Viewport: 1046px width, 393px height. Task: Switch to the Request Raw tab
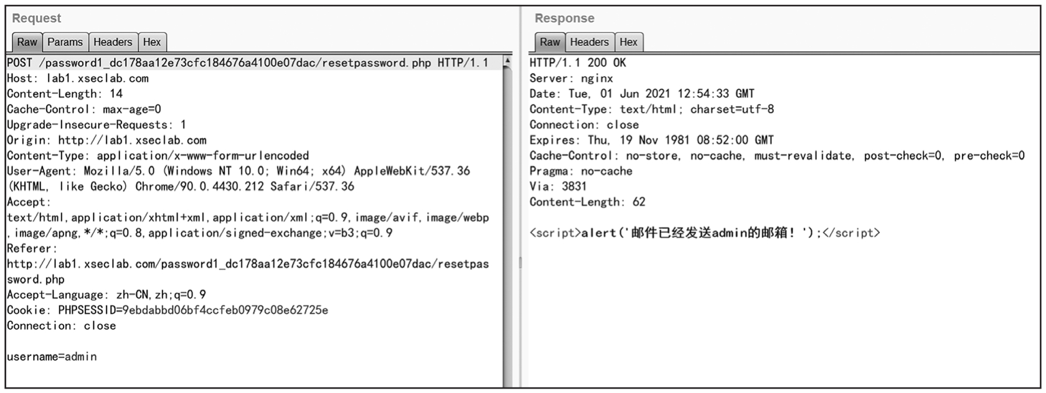pyautogui.click(x=27, y=42)
